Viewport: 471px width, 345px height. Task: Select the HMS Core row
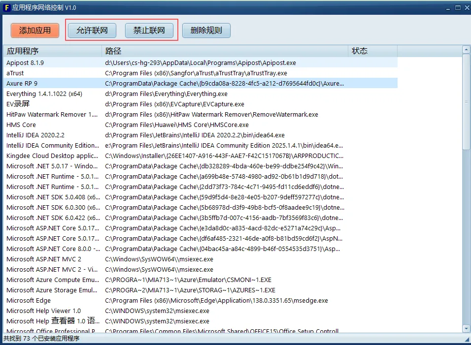201,125
